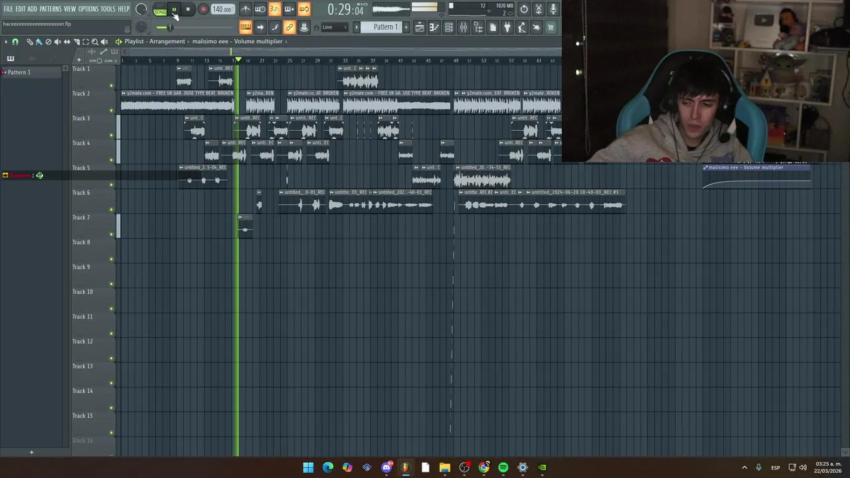Toggle the playlist magnet snap icon
The height and width of the screenshot is (478, 850).
point(15,42)
